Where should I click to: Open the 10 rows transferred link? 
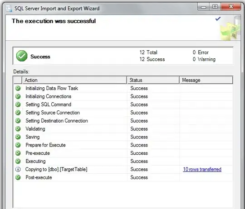[202, 169]
